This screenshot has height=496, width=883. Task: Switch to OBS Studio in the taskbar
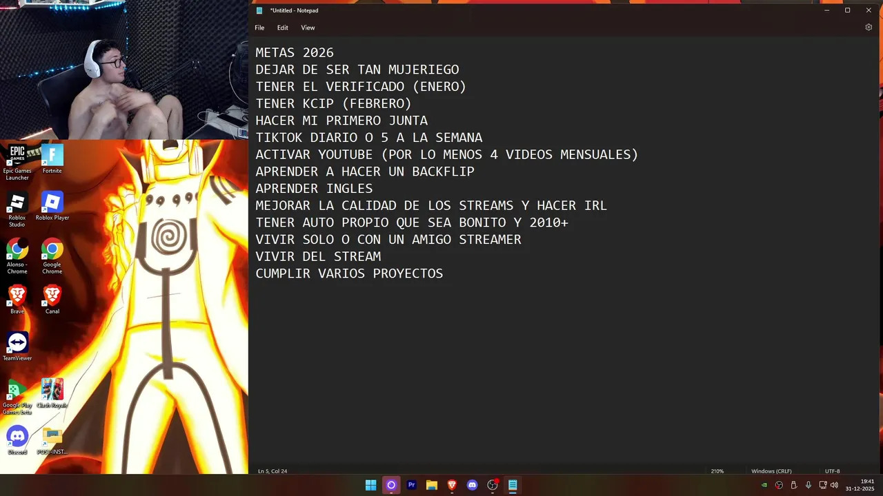493,485
